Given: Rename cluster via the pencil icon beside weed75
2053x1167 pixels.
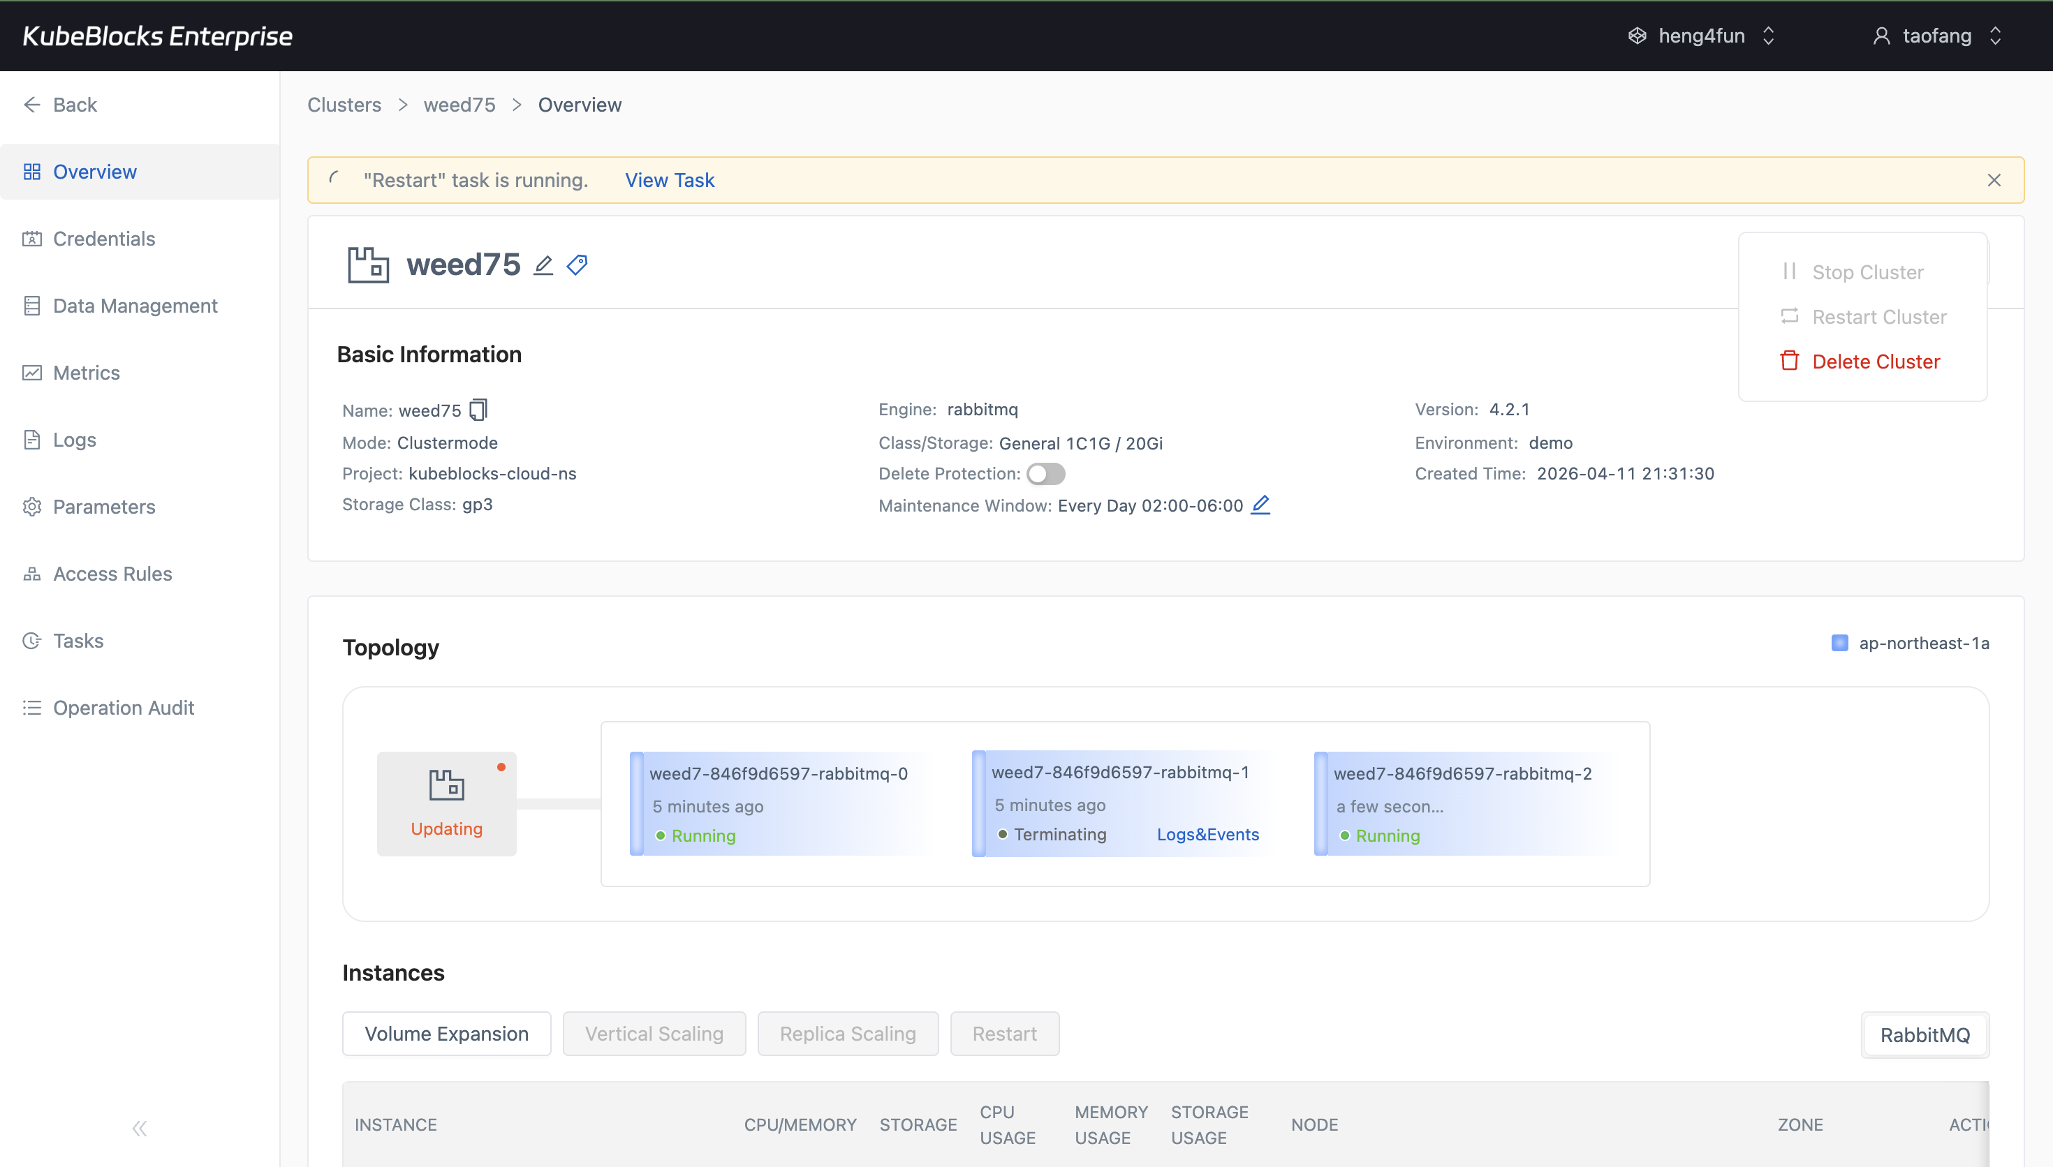Looking at the screenshot, I should coord(543,265).
